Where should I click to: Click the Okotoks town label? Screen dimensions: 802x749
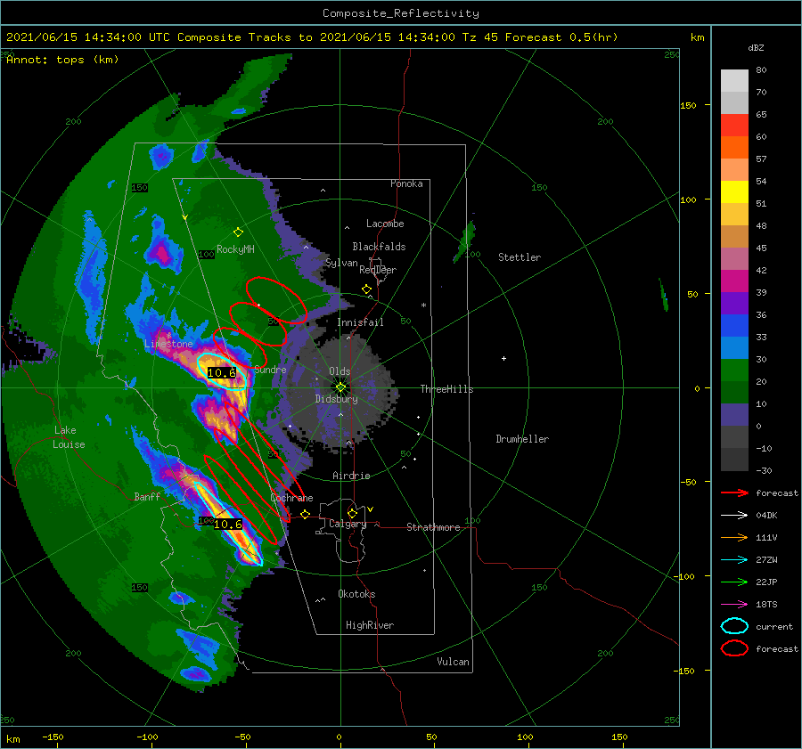(x=356, y=594)
